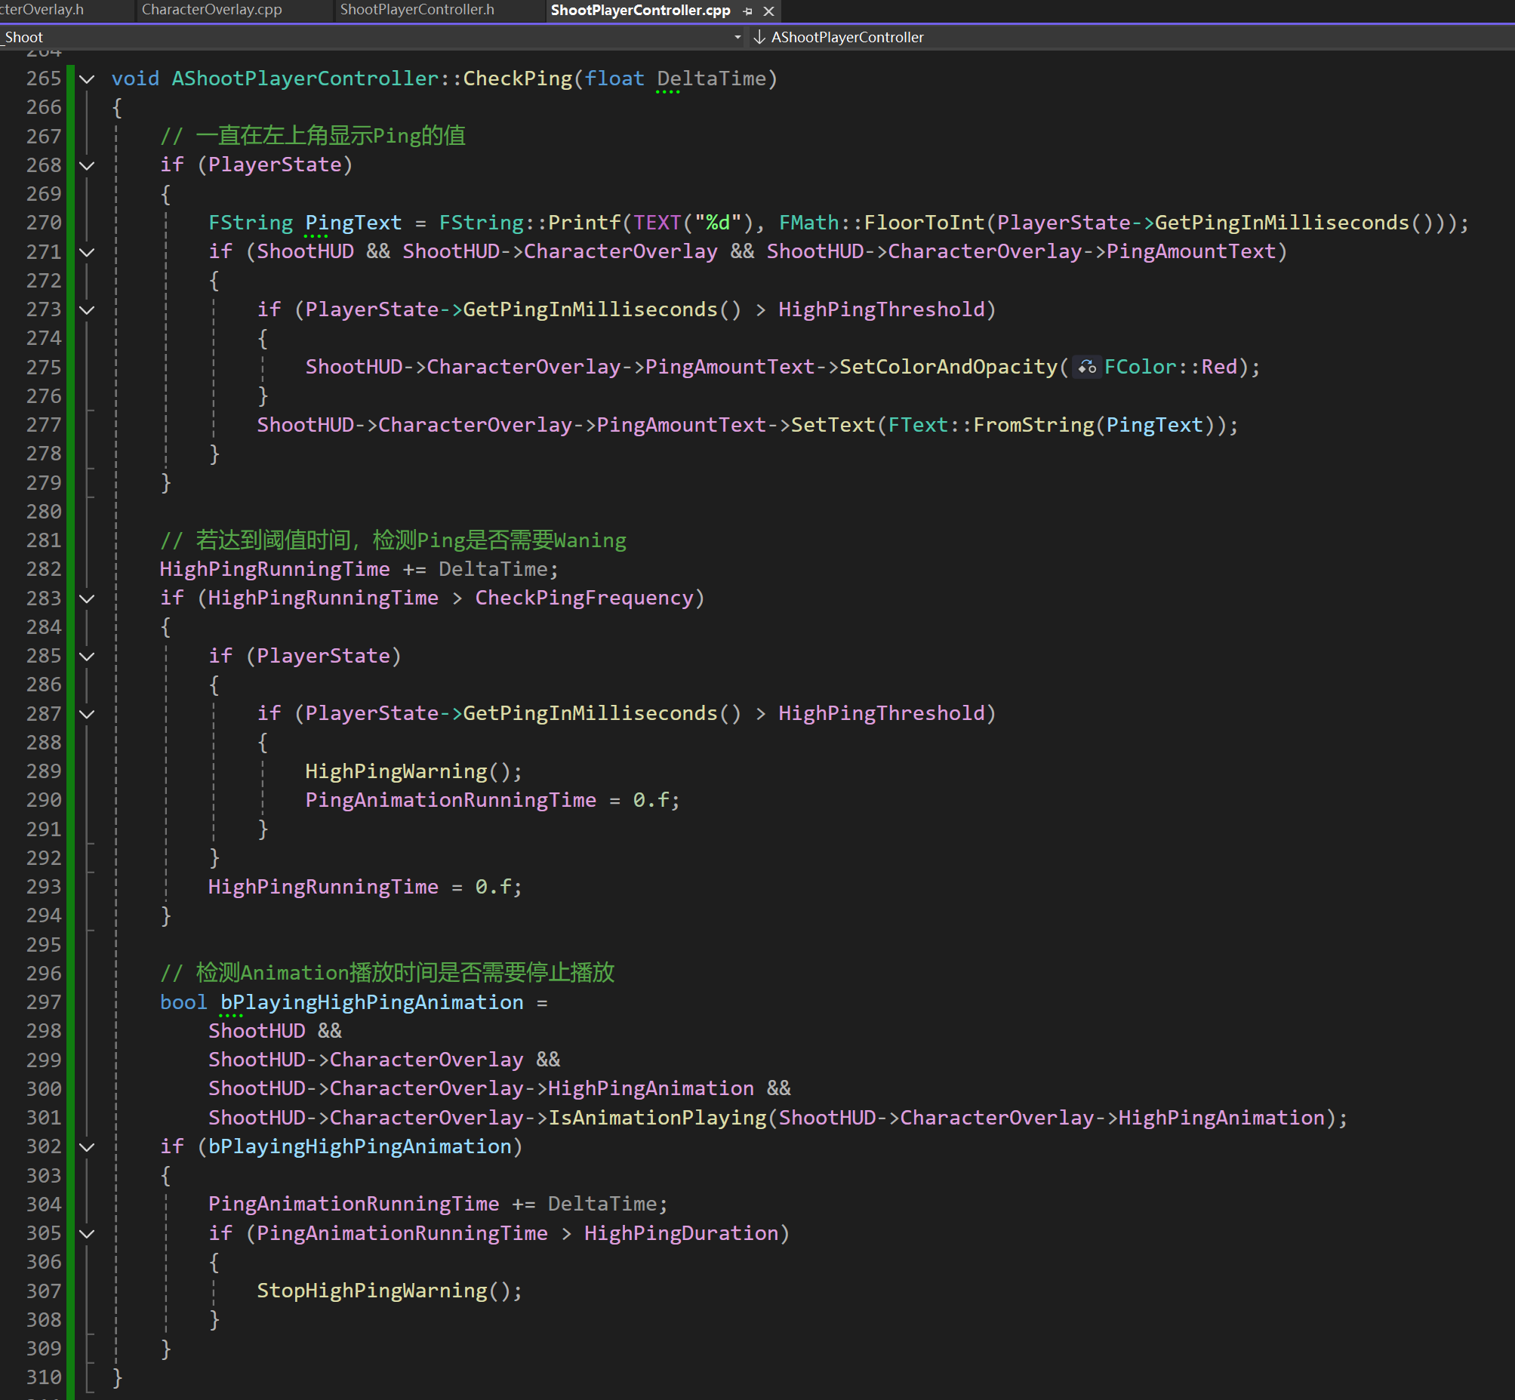The image size is (1515, 1400).
Task: Switch to CharacterOverlay.cpp tab
Action: (211, 10)
